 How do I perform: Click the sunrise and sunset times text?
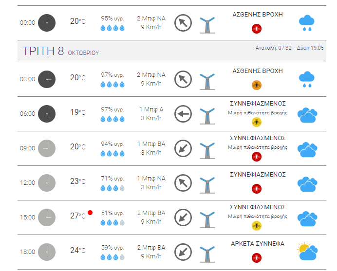(x=289, y=48)
